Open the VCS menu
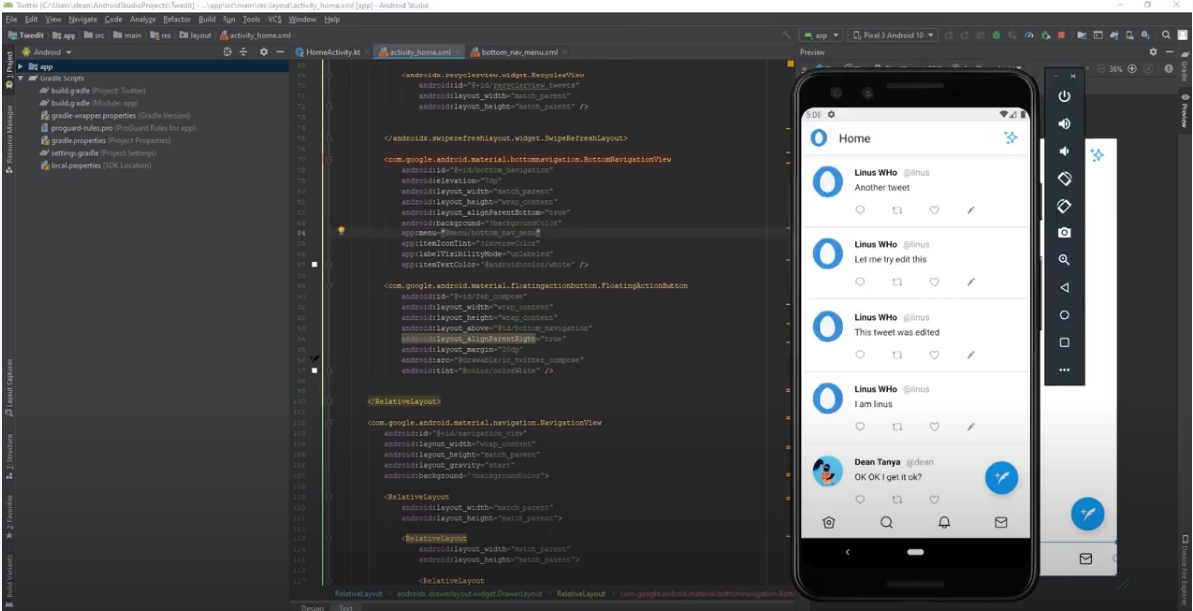Image resolution: width=1193 pixels, height=611 pixels. 275,19
